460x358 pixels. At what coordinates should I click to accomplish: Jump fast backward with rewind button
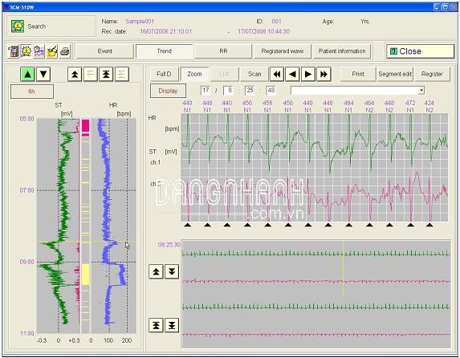[277, 74]
